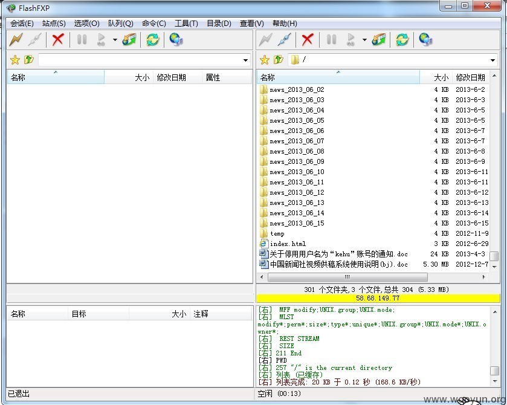Viewport: 507px width, 405px height.
Task: Open the 会话(E) menu
Action: coord(22,24)
